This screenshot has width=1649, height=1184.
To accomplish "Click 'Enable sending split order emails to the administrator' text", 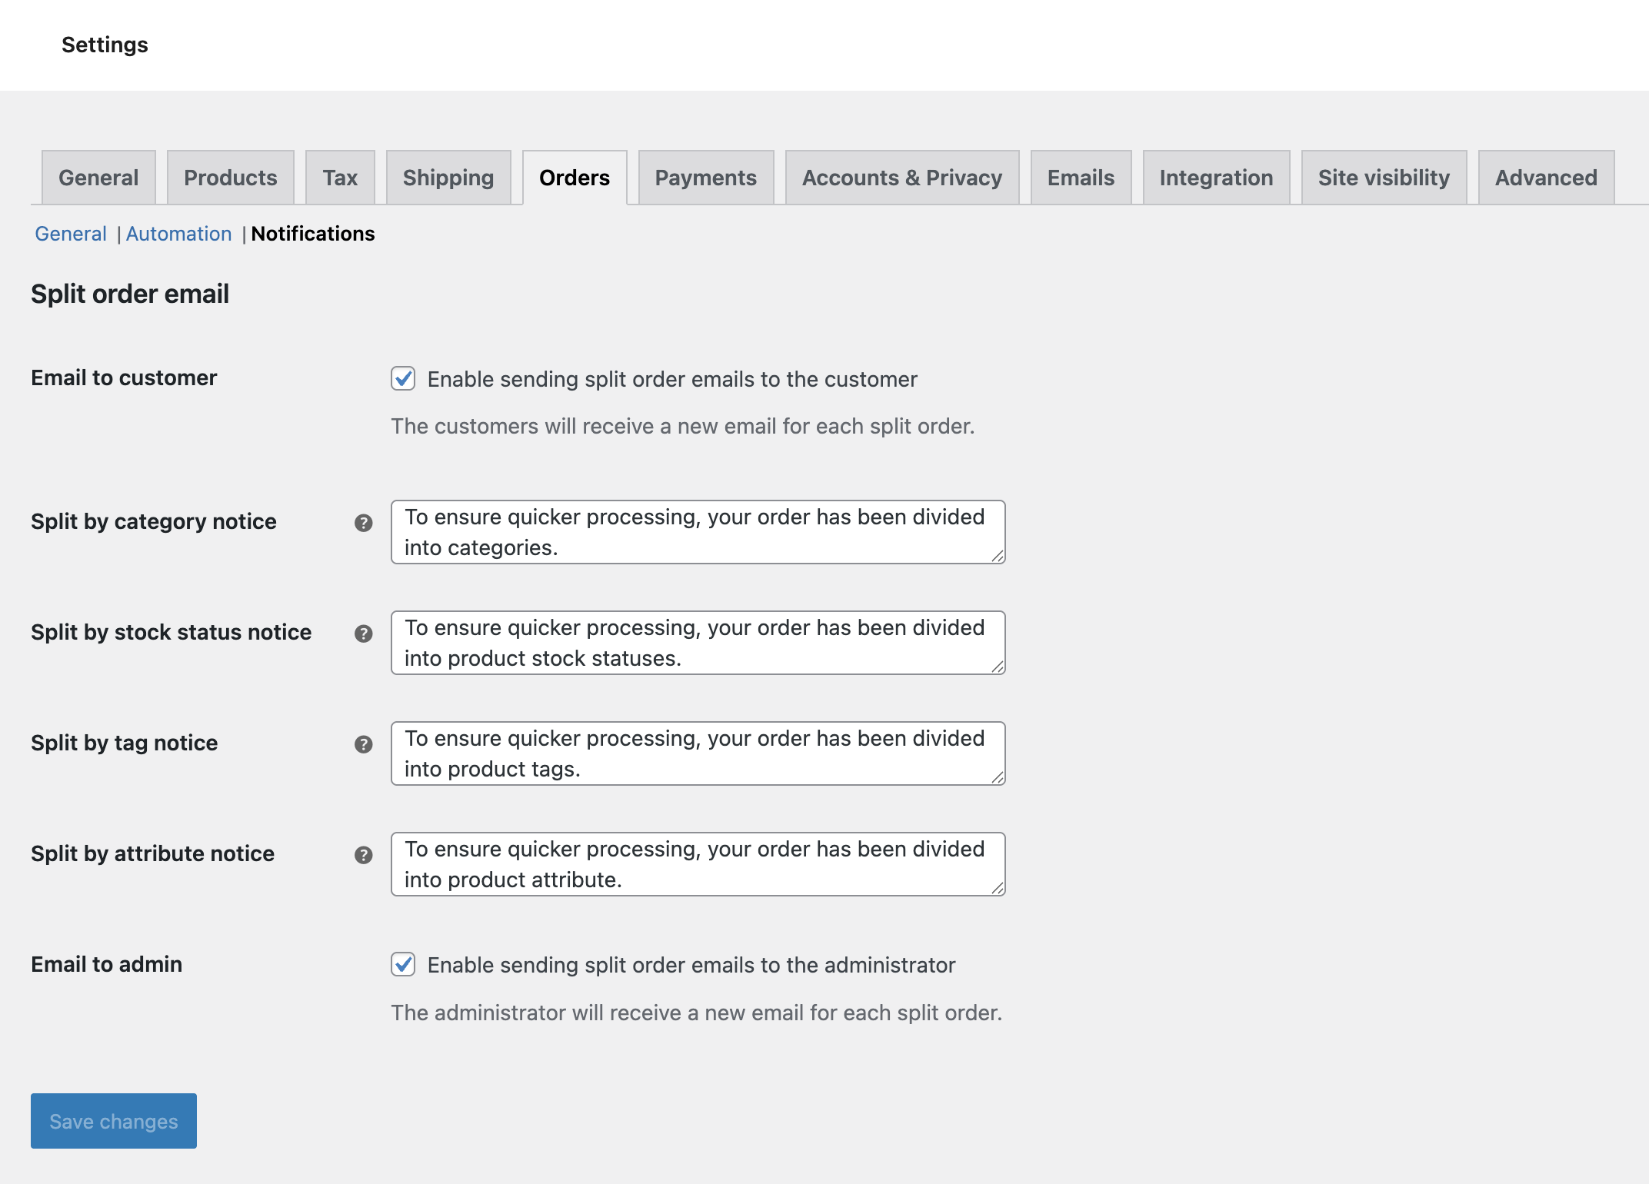I will [x=691, y=965].
